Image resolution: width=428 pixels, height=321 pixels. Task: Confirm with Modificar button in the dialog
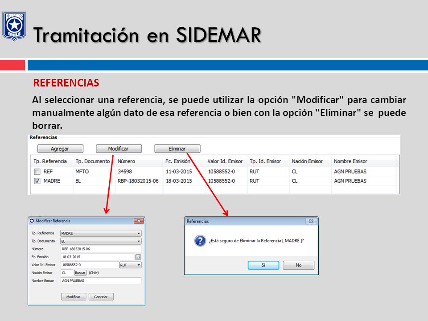pyautogui.click(x=74, y=297)
